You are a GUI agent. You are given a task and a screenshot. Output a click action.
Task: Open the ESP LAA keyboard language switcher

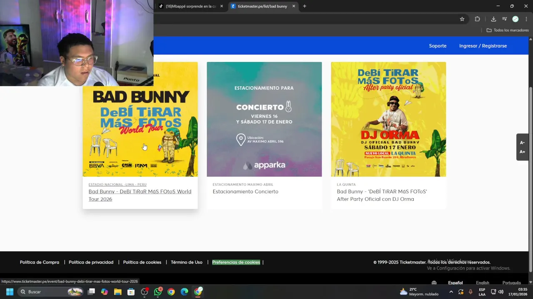click(482, 292)
